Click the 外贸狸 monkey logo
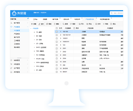The height and width of the screenshot is (111, 133). click(14, 13)
